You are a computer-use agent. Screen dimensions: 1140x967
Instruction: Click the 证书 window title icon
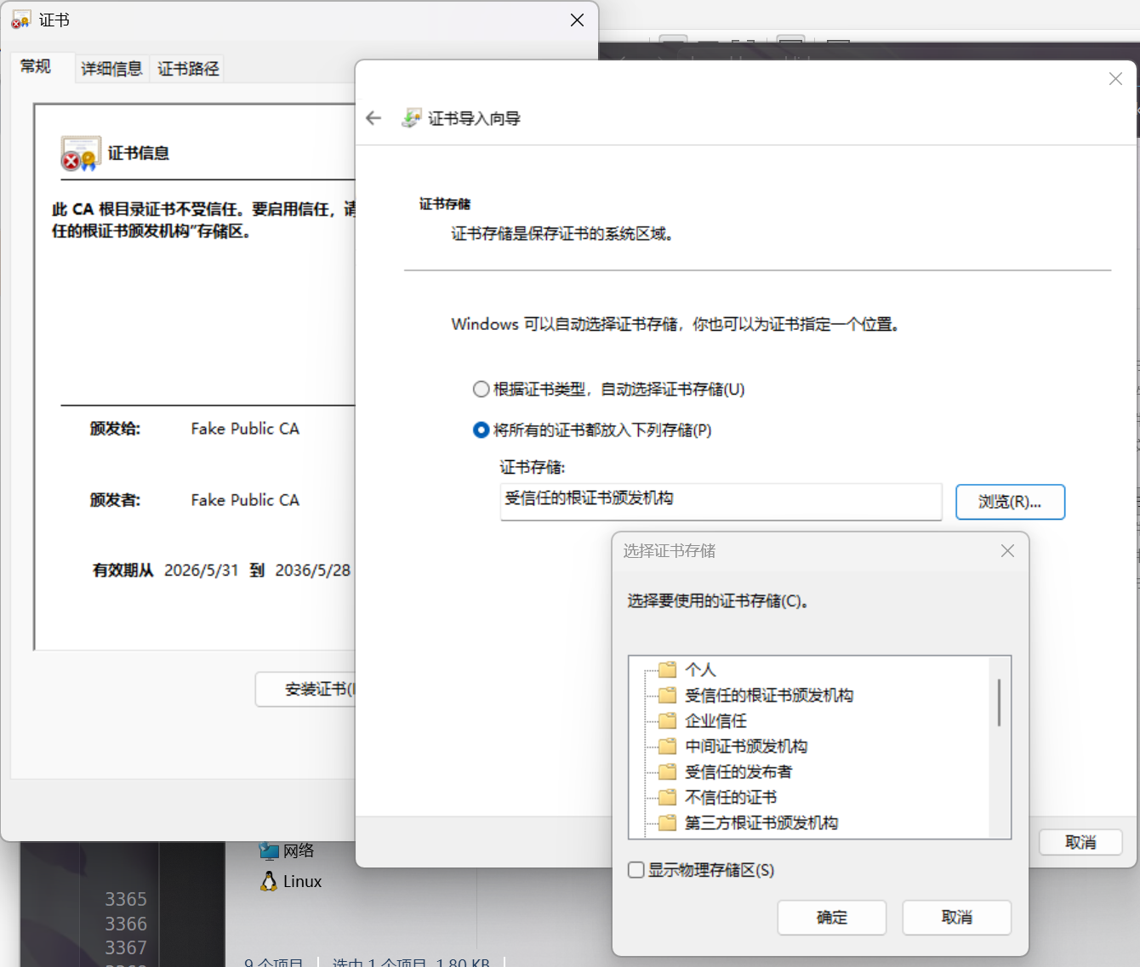pyautogui.click(x=20, y=20)
